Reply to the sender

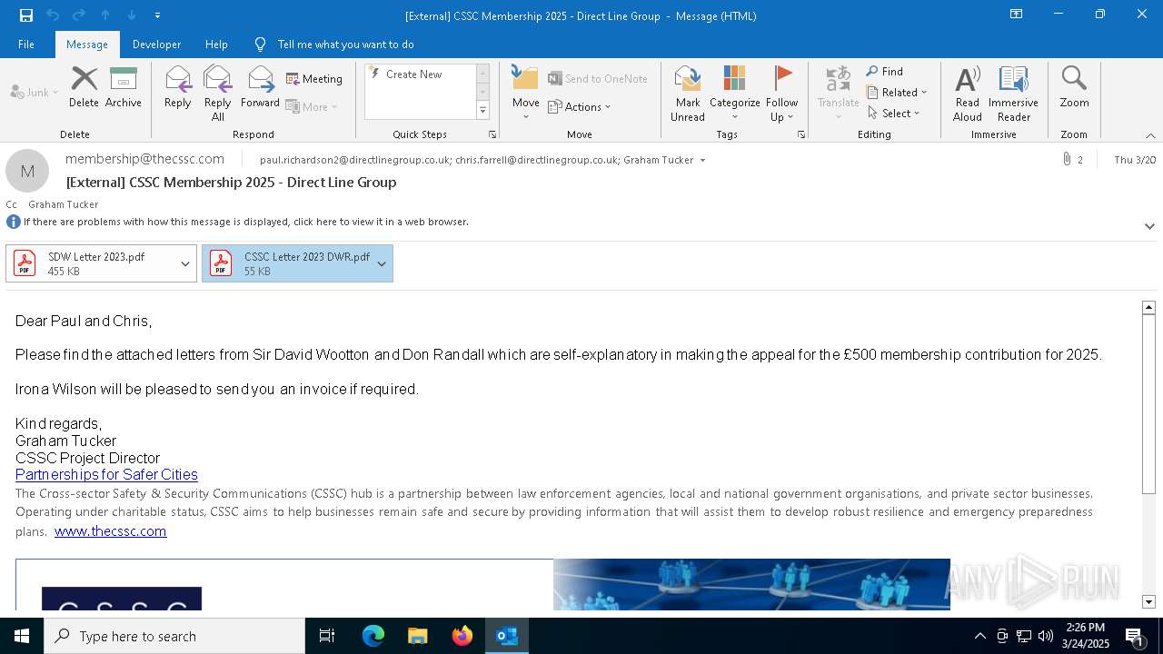(178, 87)
